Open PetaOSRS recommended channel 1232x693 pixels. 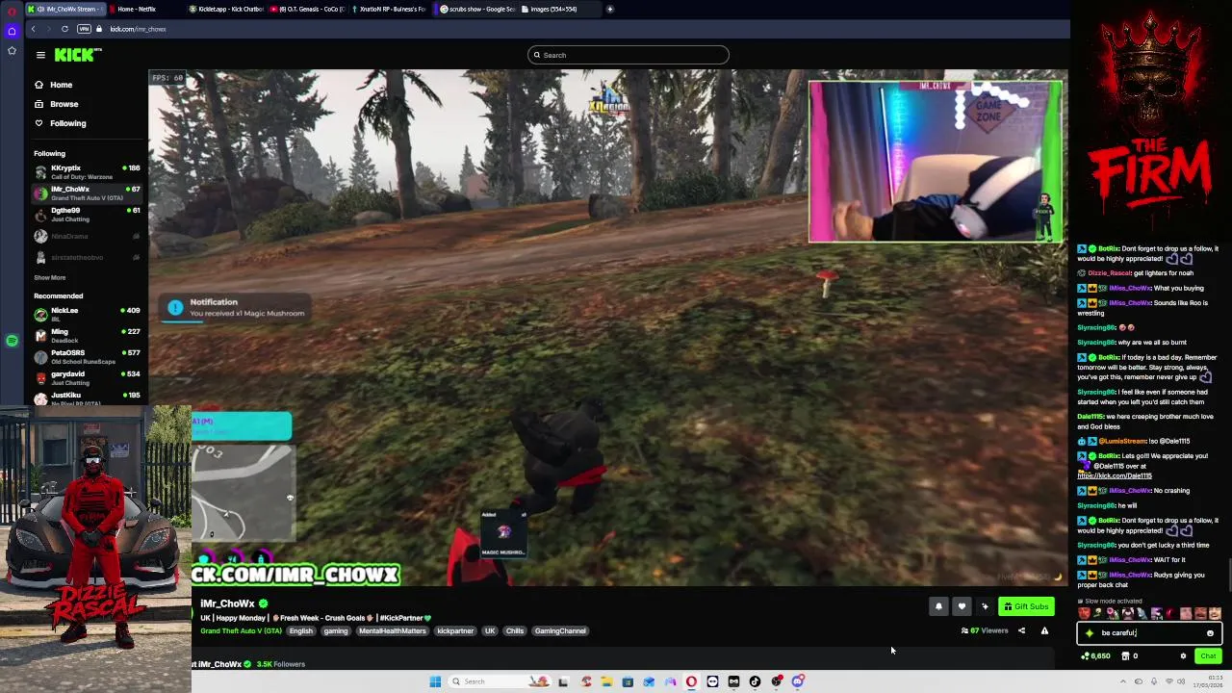(87, 357)
